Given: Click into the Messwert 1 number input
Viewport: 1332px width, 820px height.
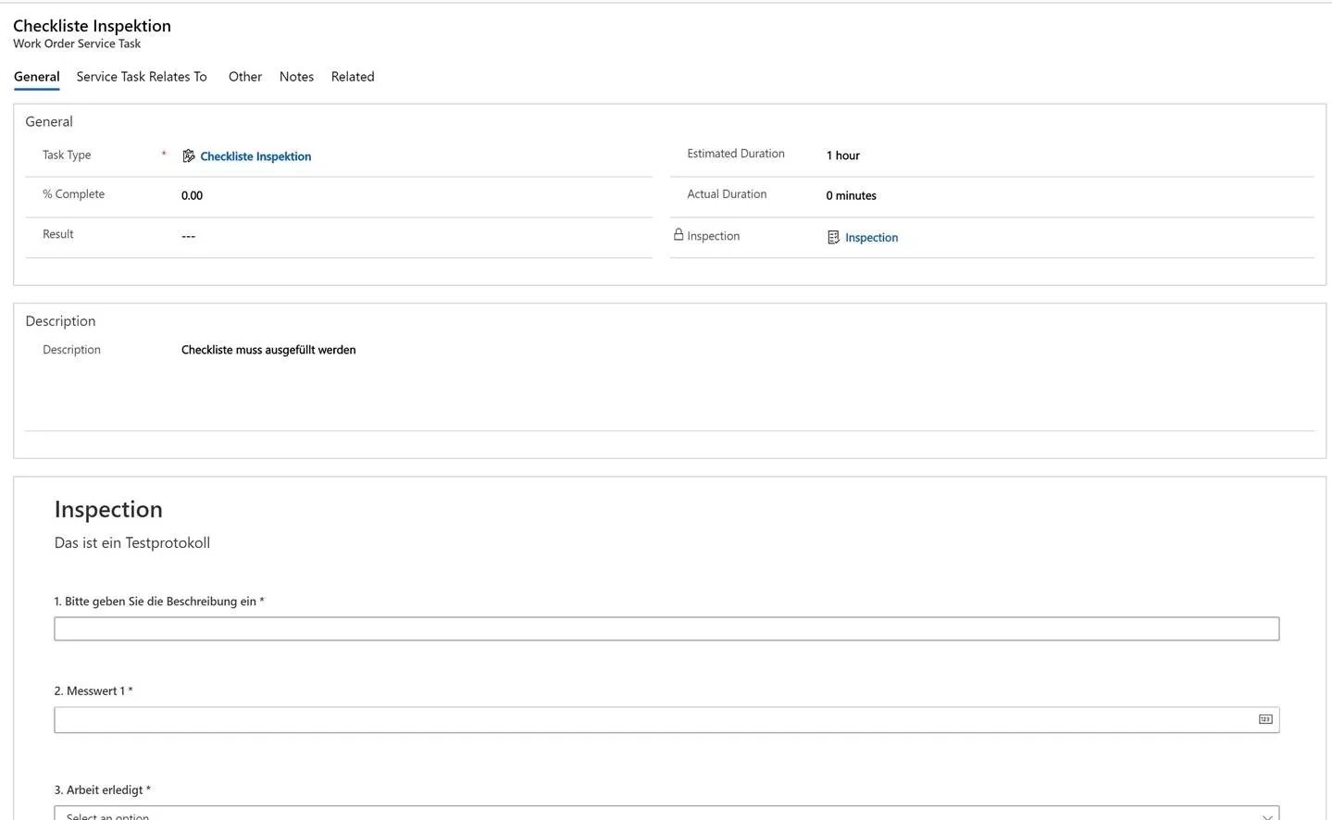Looking at the screenshot, I should [648, 720].
